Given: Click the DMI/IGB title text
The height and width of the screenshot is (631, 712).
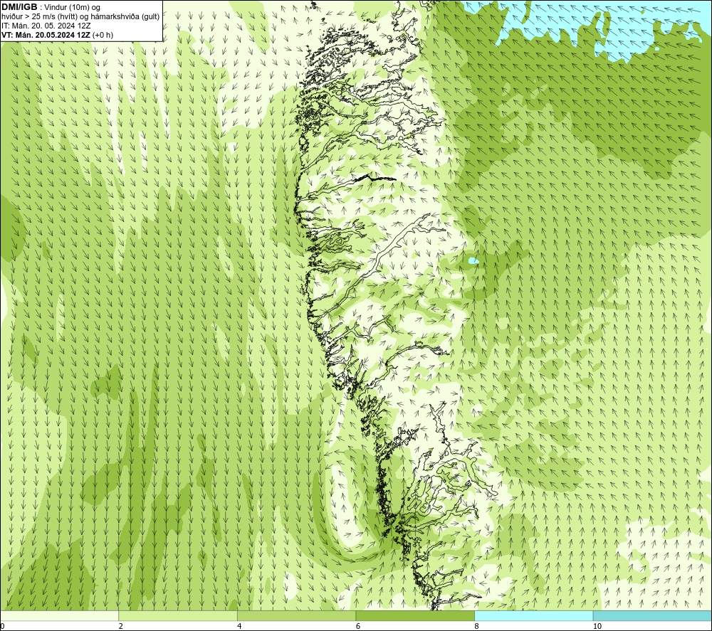Looking at the screenshot, I should coord(19,7).
